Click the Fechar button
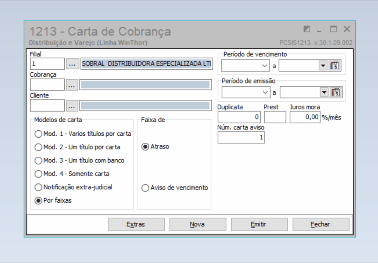Screen dimensions: 378x263 [x=321, y=224]
